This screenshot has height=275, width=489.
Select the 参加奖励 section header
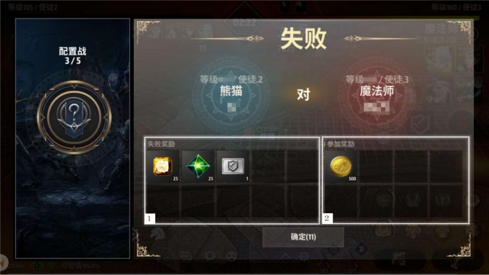[340, 144]
